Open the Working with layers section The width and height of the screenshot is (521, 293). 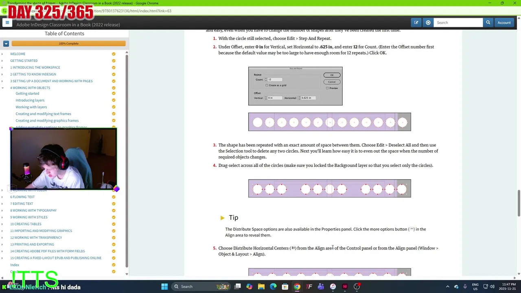click(31, 107)
